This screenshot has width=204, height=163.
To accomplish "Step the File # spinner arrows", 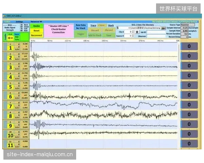I will (133, 32).
